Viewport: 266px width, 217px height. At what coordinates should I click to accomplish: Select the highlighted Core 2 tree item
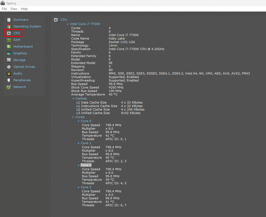tap(86, 165)
